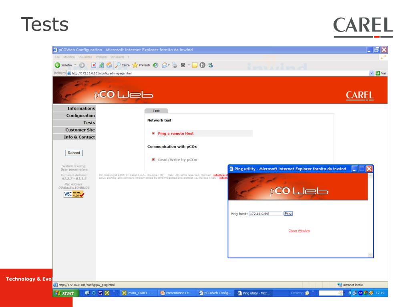Screen dimensions: 410x307
Task: Expand the address bar dropdown arrow
Action: [371, 74]
